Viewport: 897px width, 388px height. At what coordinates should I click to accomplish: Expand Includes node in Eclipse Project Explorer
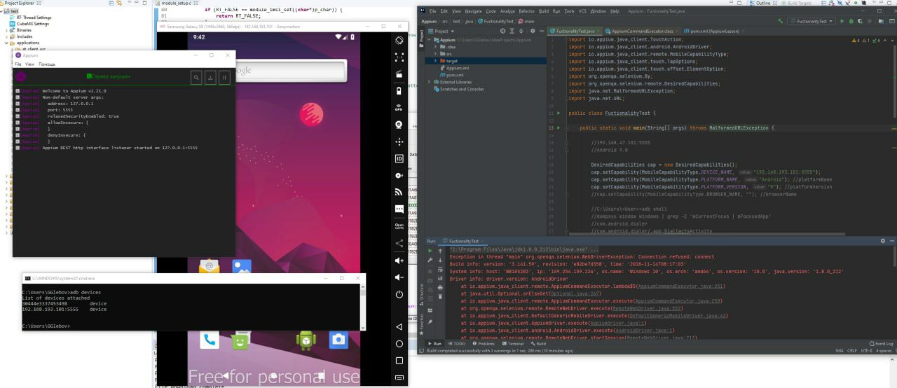(x=6, y=36)
